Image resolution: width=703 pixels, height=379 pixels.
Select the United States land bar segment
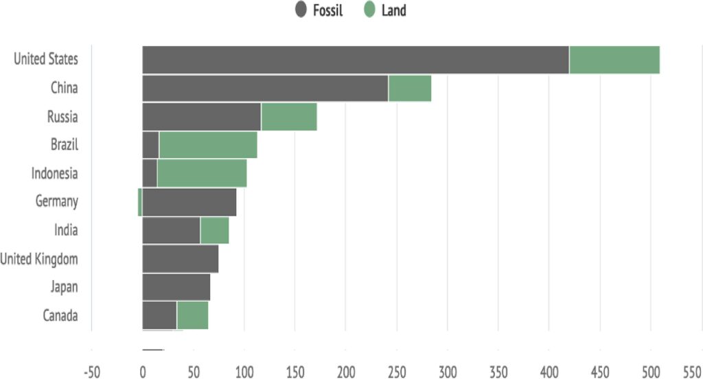tap(614, 60)
